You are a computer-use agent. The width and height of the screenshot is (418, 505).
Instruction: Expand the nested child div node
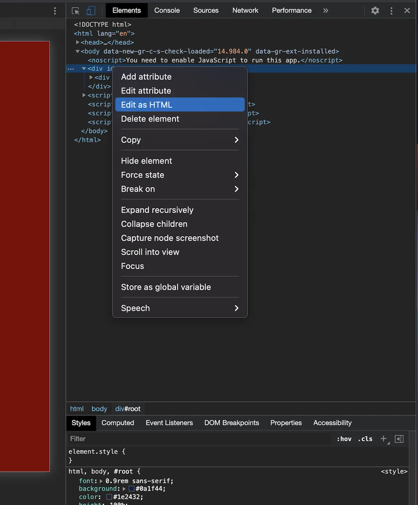click(91, 77)
